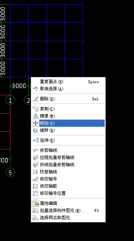
Task: Choose 选择同名称图元 menu entry
Action: [68, 218]
